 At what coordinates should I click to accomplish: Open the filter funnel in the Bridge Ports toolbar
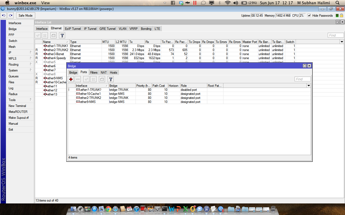(111, 79)
